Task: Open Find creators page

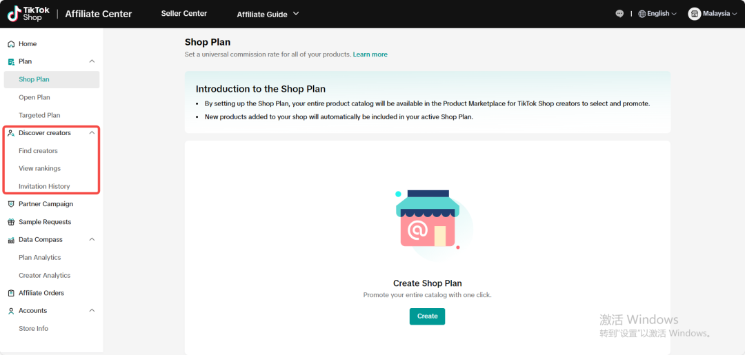Action: tap(38, 151)
